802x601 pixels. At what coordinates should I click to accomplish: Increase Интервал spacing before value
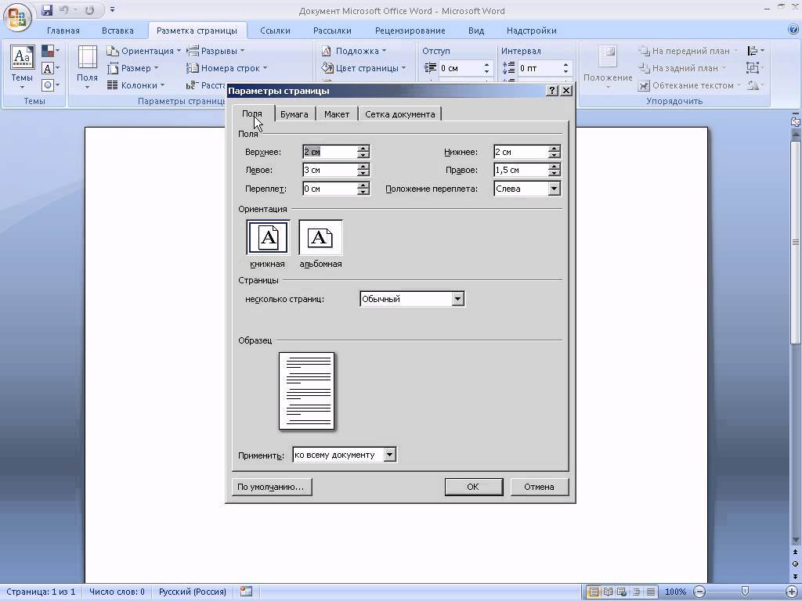(565, 65)
